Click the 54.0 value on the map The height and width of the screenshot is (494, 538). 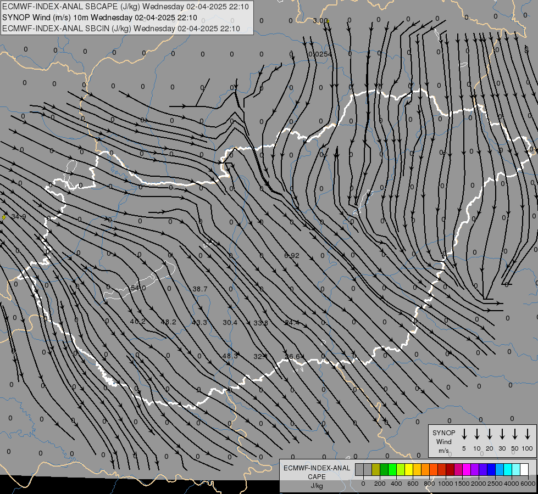click(x=138, y=288)
